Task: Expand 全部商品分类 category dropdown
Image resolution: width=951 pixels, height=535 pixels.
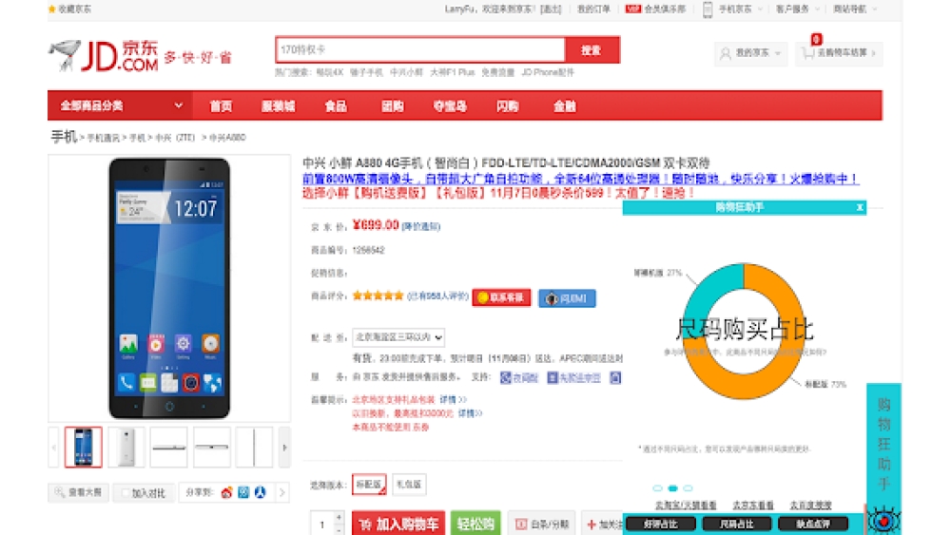Action: coord(120,105)
